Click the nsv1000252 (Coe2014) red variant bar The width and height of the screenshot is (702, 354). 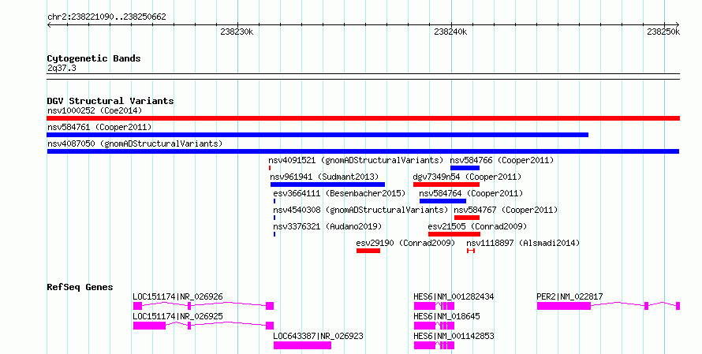363,118
